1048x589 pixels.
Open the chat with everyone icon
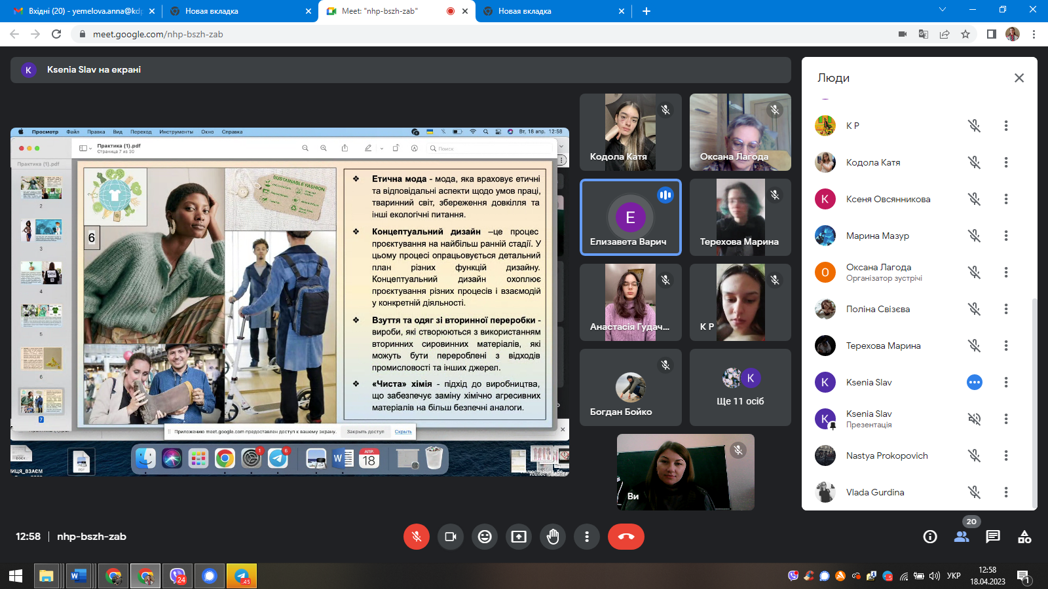point(993,537)
